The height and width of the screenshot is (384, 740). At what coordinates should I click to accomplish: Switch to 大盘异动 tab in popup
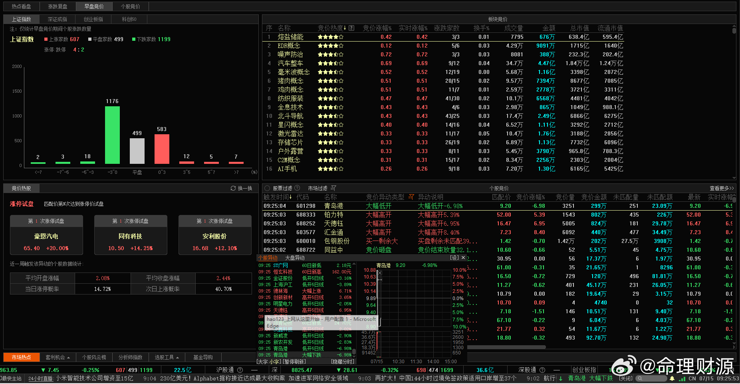[295, 258]
